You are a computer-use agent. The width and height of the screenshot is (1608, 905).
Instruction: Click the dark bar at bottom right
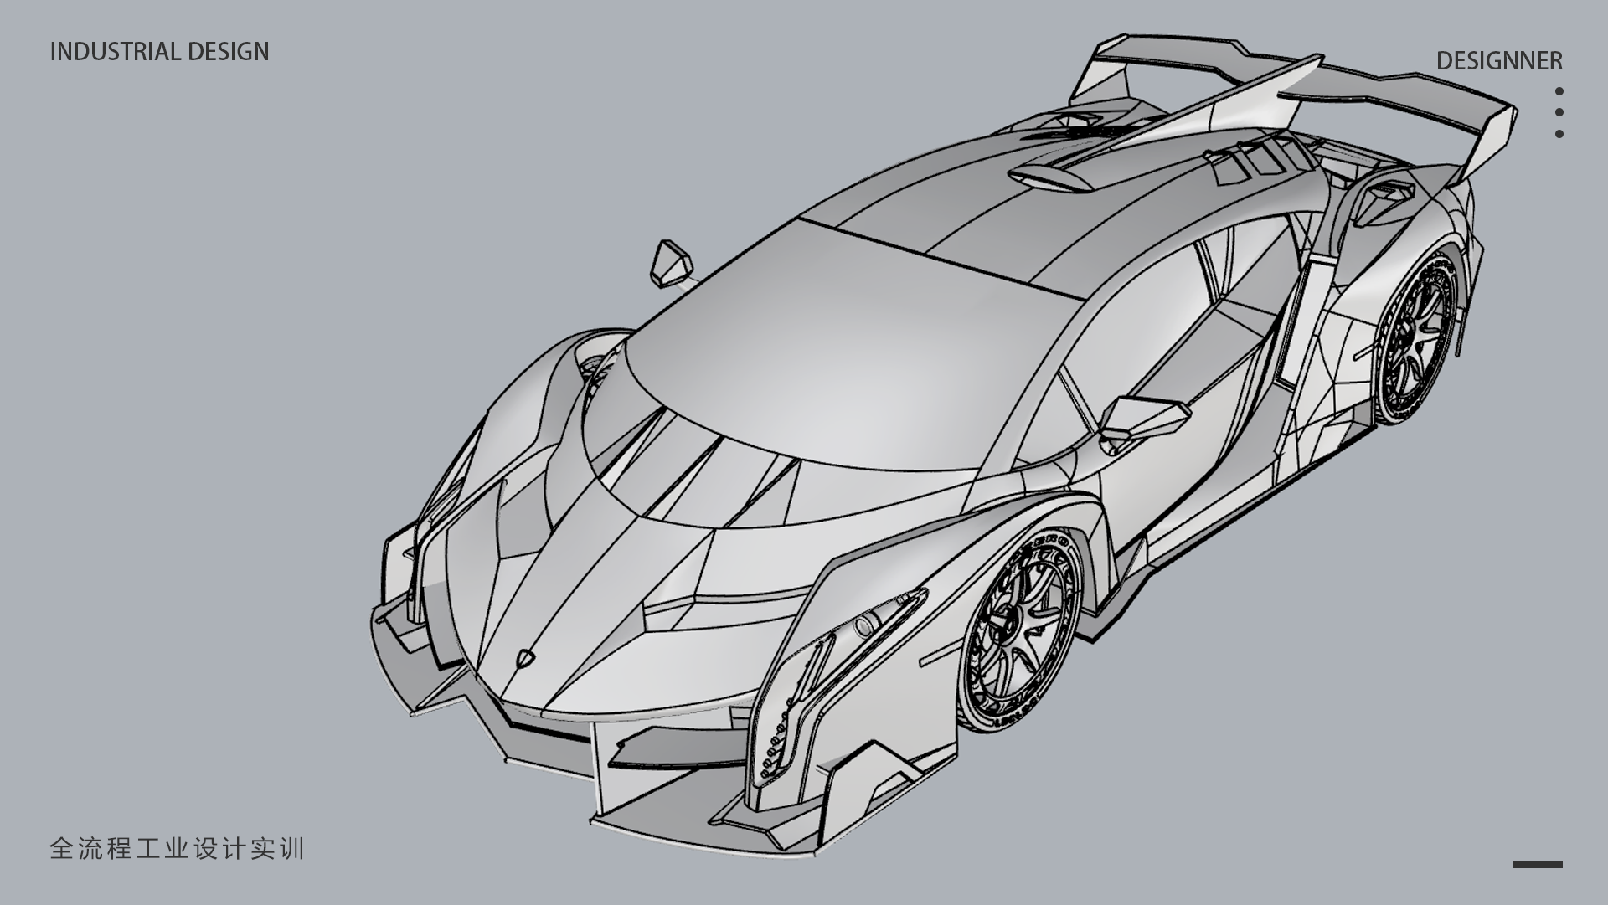tap(1538, 864)
